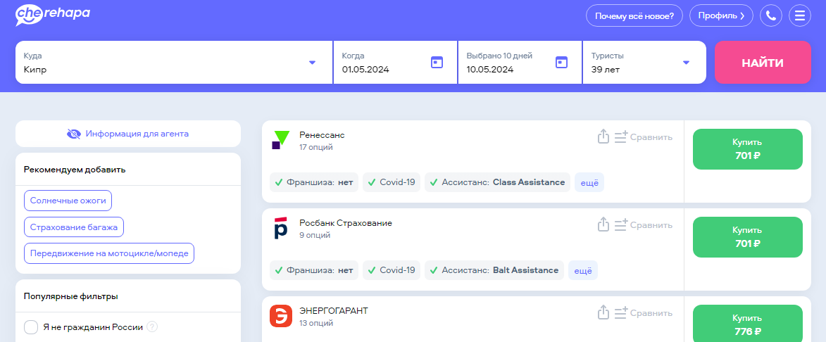Click the 9 опций text

pyautogui.click(x=315, y=235)
